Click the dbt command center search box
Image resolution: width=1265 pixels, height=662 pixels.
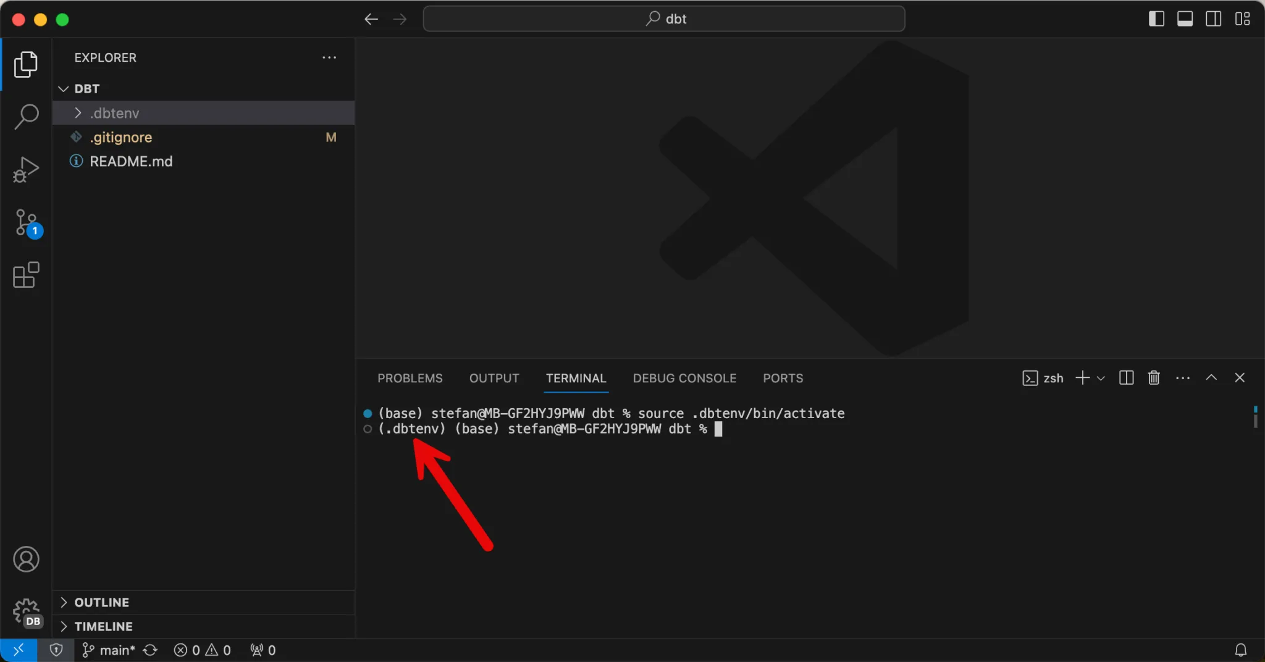coord(664,19)
